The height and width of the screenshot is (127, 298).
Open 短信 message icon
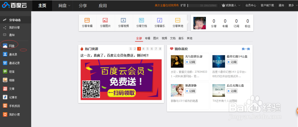[x=5, y=72]
